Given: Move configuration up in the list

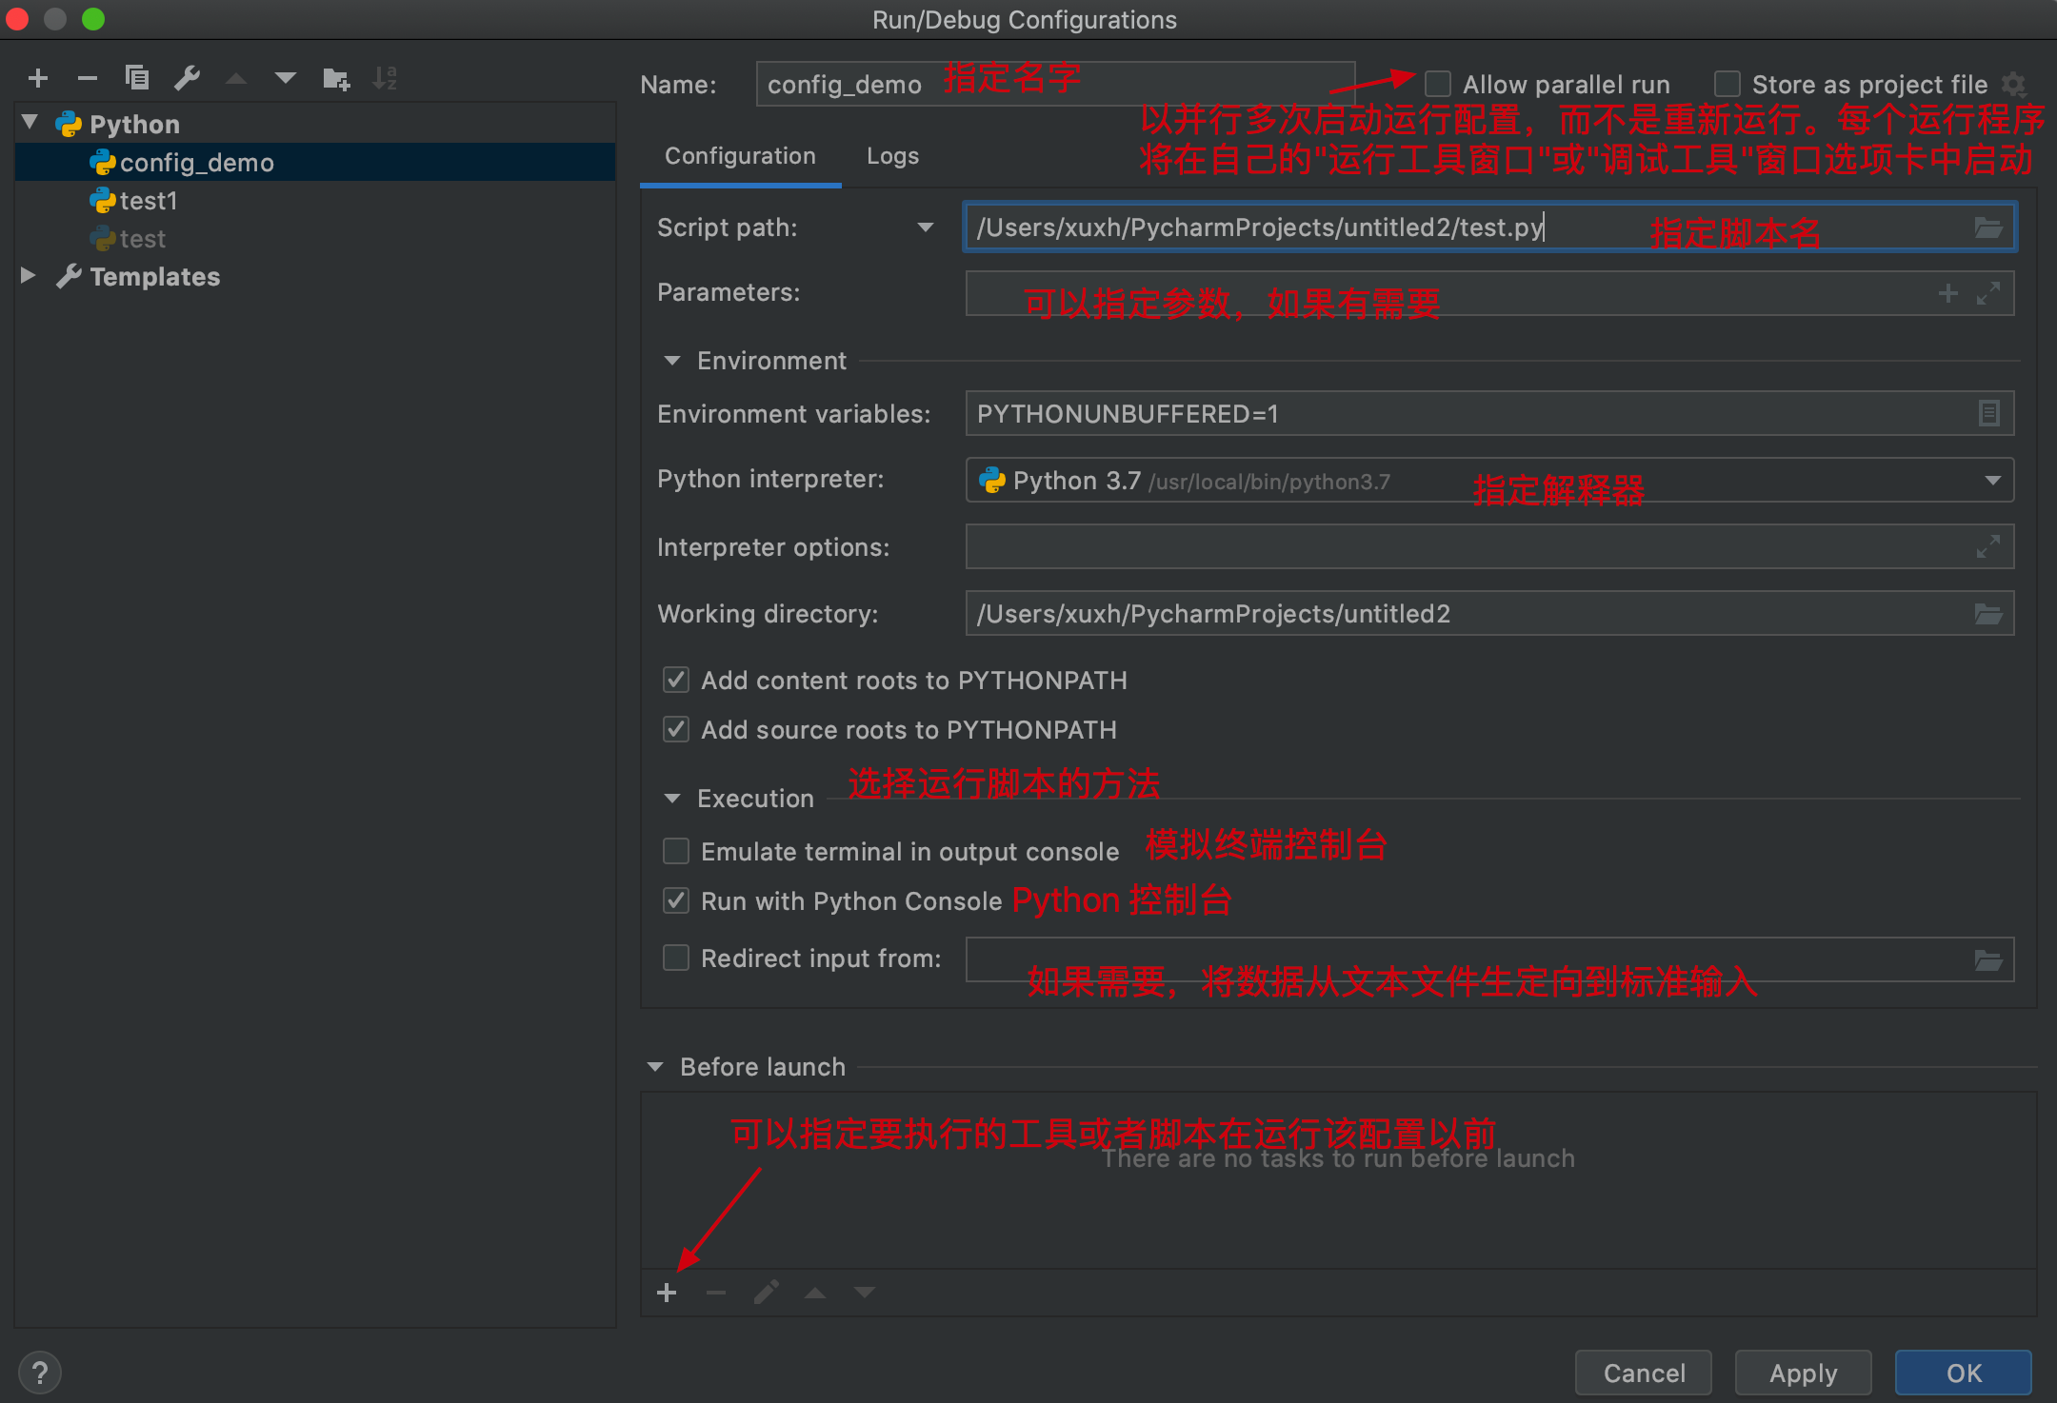Looking at the screenshot, I should coord(236,78).
